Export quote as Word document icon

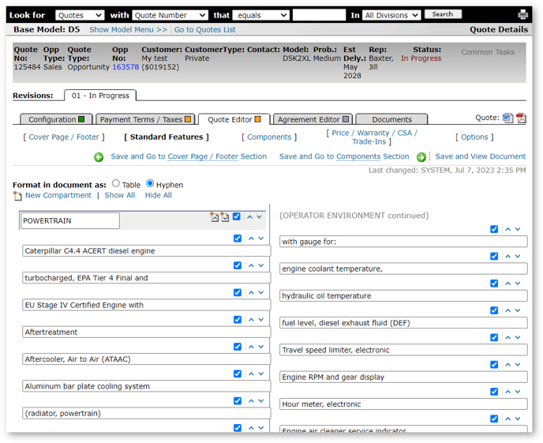click(507, 118)
